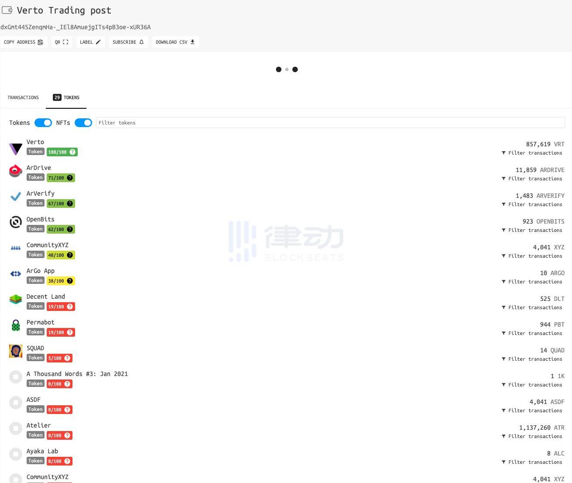Toggle the Tokens switch off
572x483 pixels.
coord(43,123)
